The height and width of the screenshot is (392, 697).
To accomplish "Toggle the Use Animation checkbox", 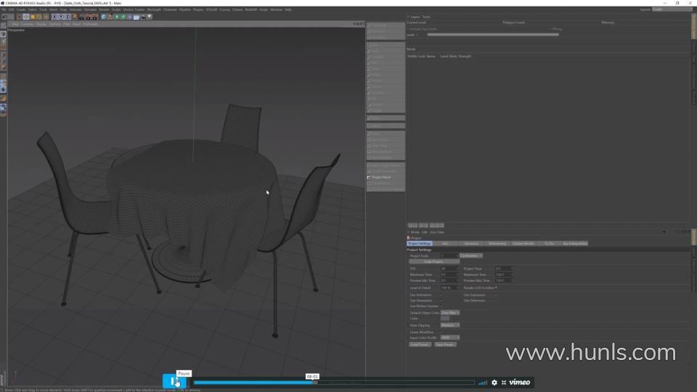I will 441,295.
